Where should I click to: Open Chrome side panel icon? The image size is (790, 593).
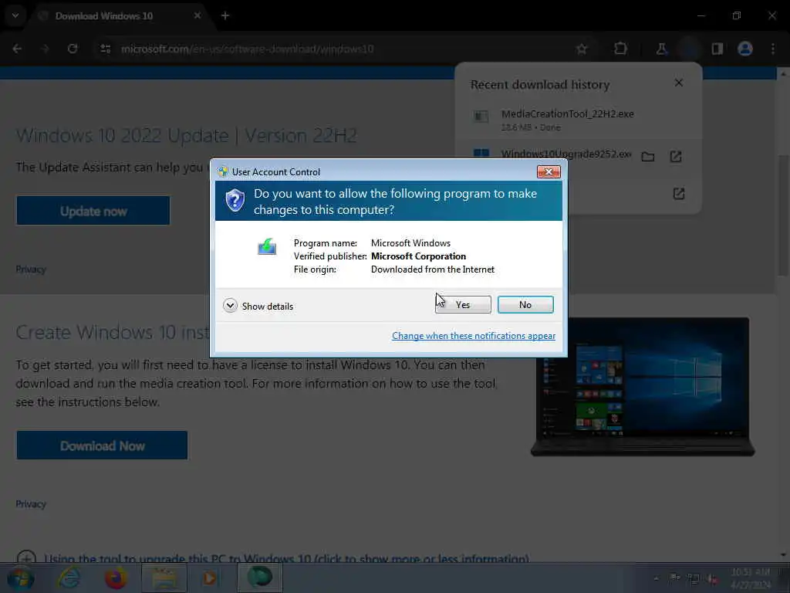[717, 49]
